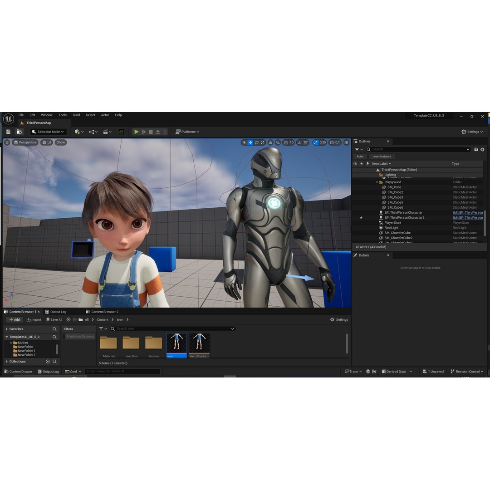Click the viewport Show button
The width and height of the screenshot is (490, 490).
tap(61, 142)
